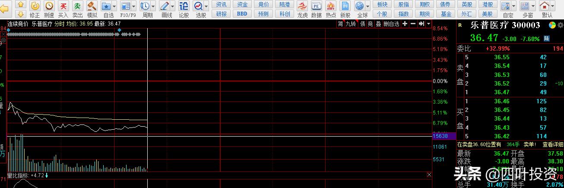
Task: Expand the 画线 dropdown arrow
Action: pyautogui.click(x=173, y=6)
